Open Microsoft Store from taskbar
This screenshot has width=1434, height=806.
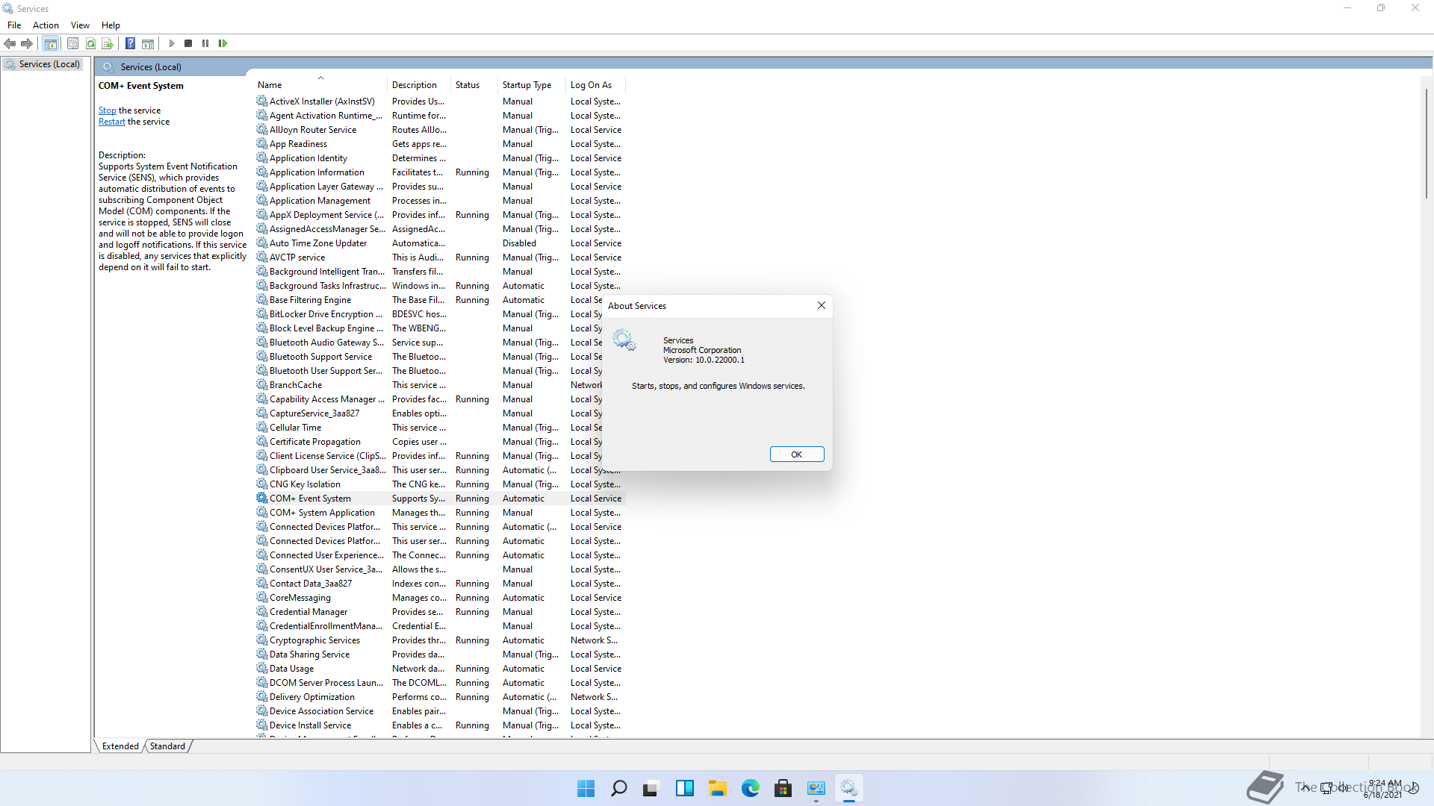783,788
